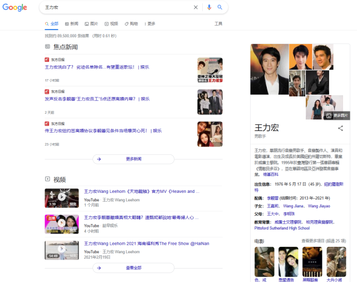Select the 全部 tab
Screen dimensions: 357x282
pyautogui.click(x=52, y=24)
